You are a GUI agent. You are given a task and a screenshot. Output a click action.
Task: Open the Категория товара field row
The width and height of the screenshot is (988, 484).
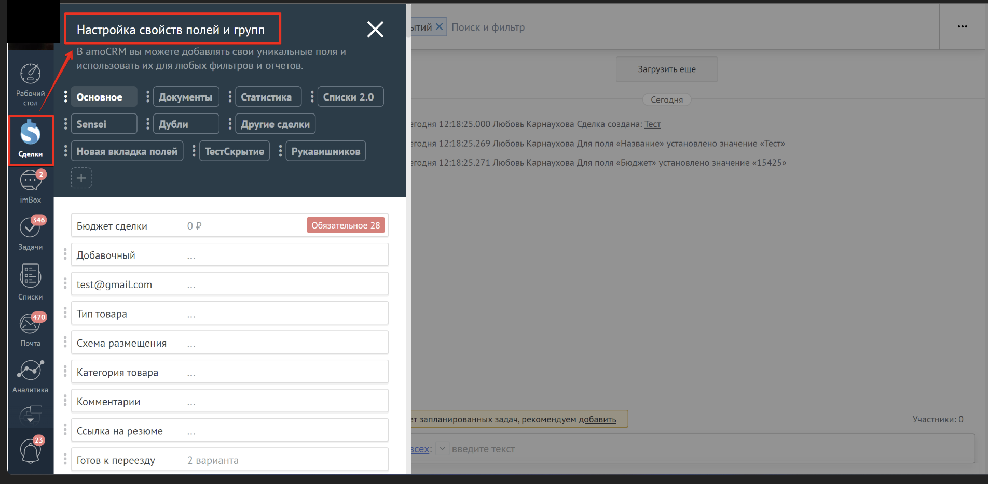230,372
